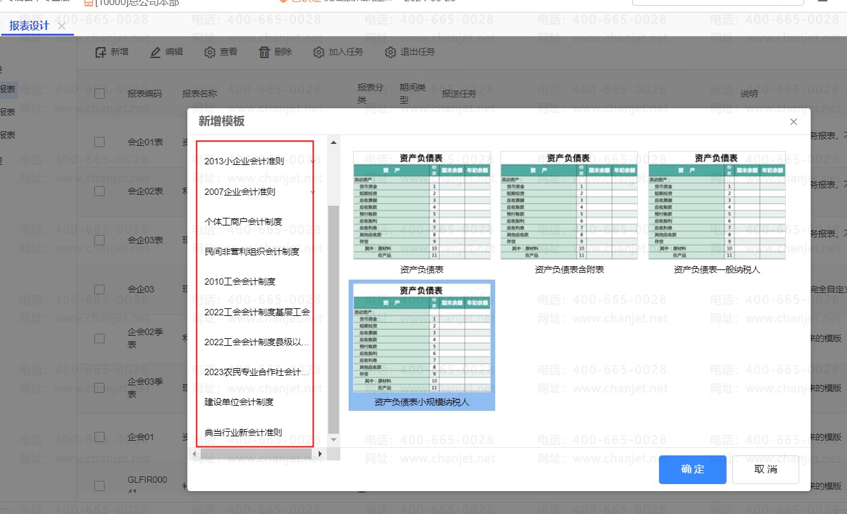Image resolution: width=847 pixels, height=514 pixels.
Task: Click the 报送任务 column header
Action: (x=460, y=94)
